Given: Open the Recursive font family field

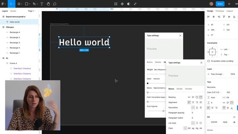Looking at the screenshot, I should tap(211, 87).
